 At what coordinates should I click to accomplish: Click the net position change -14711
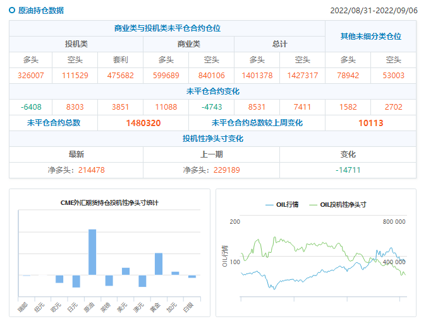[x=348, y=170]
